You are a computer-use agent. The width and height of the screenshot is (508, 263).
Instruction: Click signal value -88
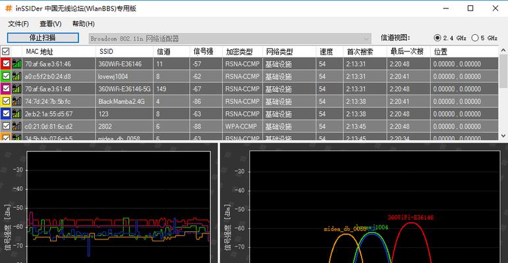[196, 126]
